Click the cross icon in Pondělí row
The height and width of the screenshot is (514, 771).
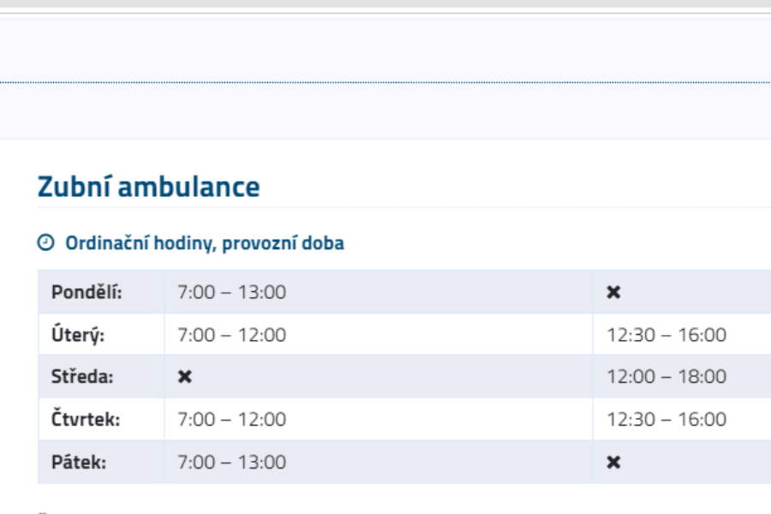[613, 292]
